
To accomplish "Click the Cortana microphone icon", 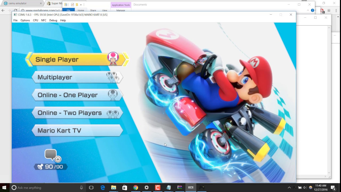I will click(81, 187).
